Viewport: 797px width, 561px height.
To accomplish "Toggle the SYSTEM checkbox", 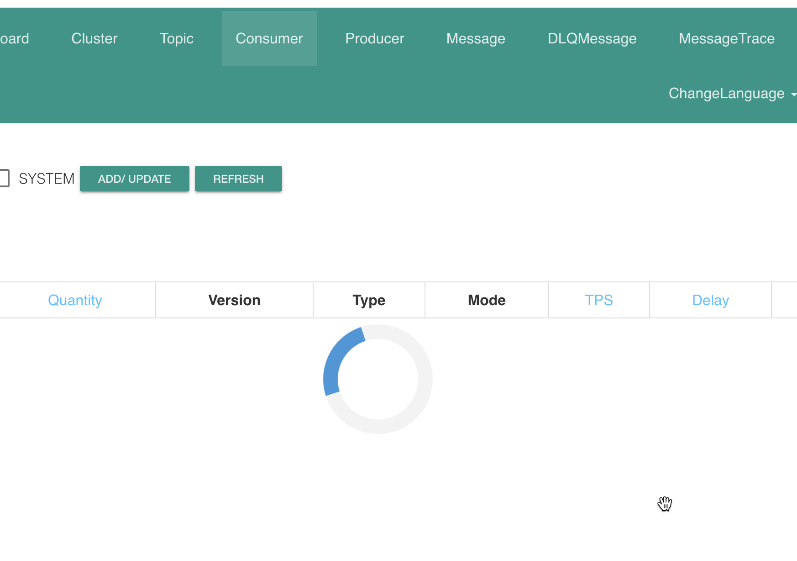I will pyautogui.click(x=4, y=178).
